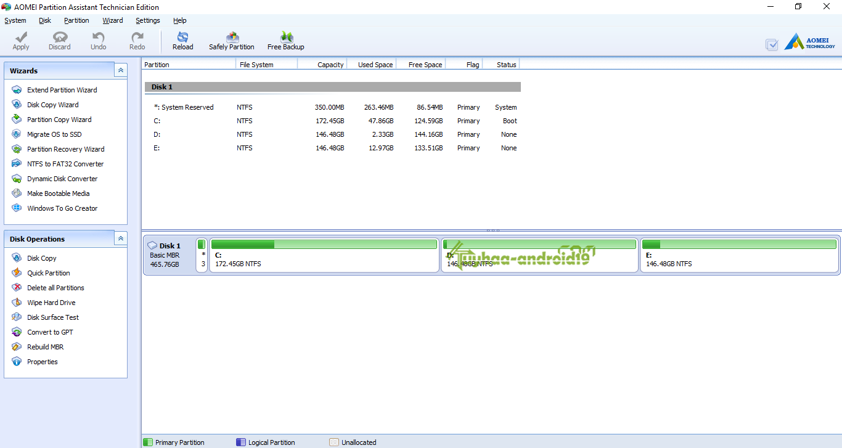This screenshot has width=842, height=448.
Task: Click the Rebuild MBR link
Action: [45, 347]
